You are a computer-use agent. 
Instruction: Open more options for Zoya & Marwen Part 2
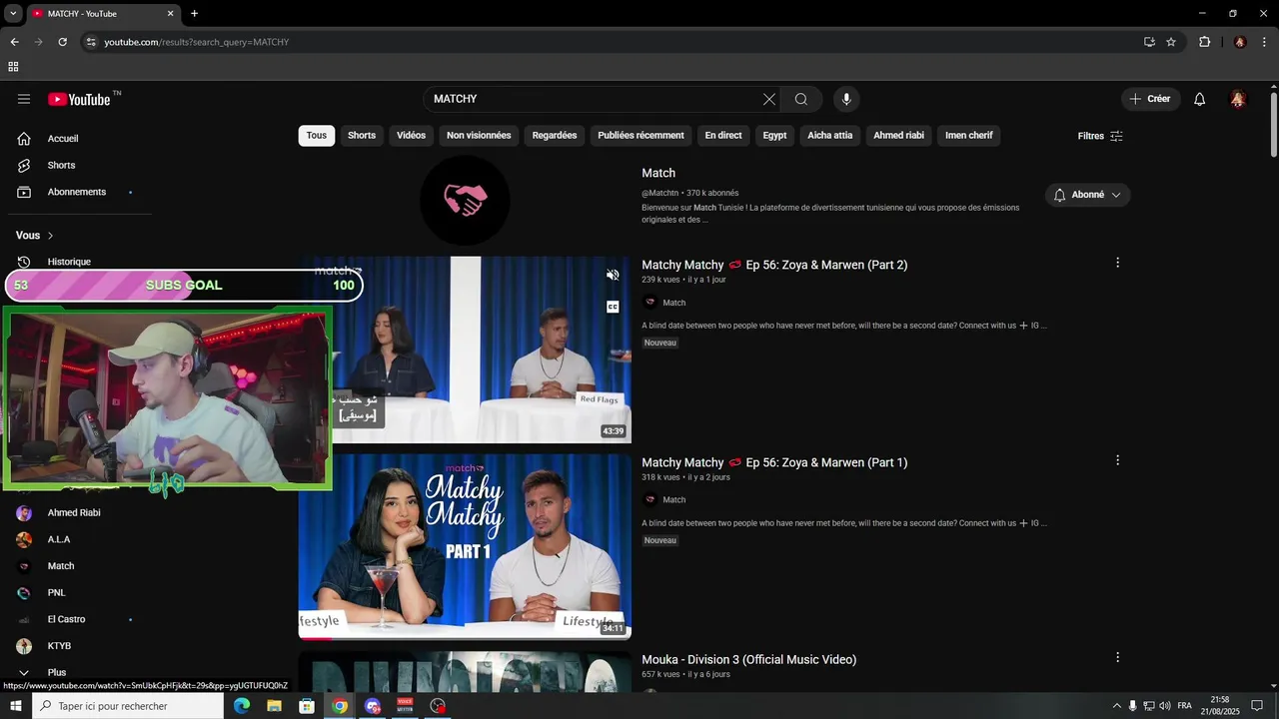coord(1117,263)
